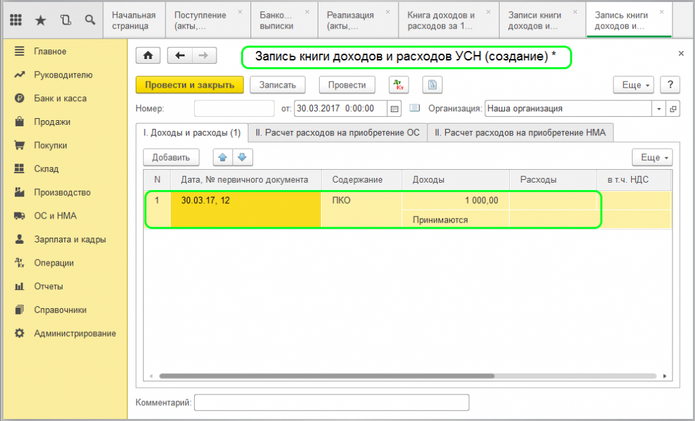Open the sections menu grid icon
The image size is (695, 421).
[16, 20]
